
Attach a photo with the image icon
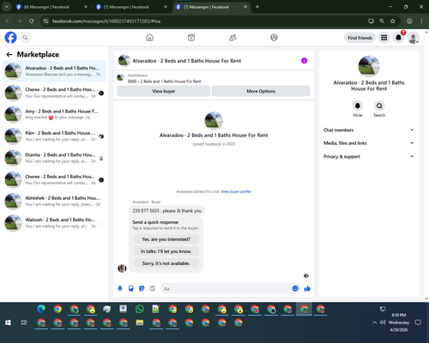point(131,288)
